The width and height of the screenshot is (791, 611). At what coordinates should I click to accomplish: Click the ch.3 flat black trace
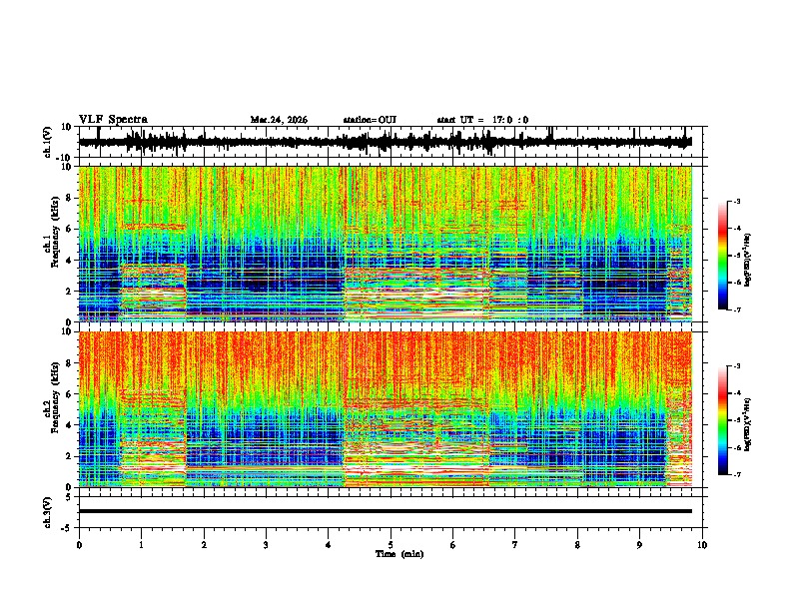pos(386,511)
